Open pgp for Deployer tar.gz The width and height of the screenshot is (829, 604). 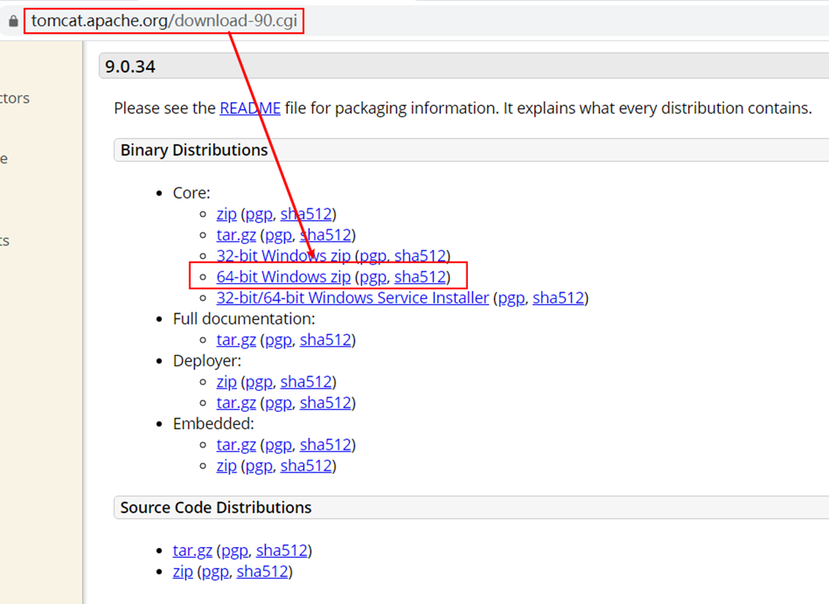click(x=279, y=402)
